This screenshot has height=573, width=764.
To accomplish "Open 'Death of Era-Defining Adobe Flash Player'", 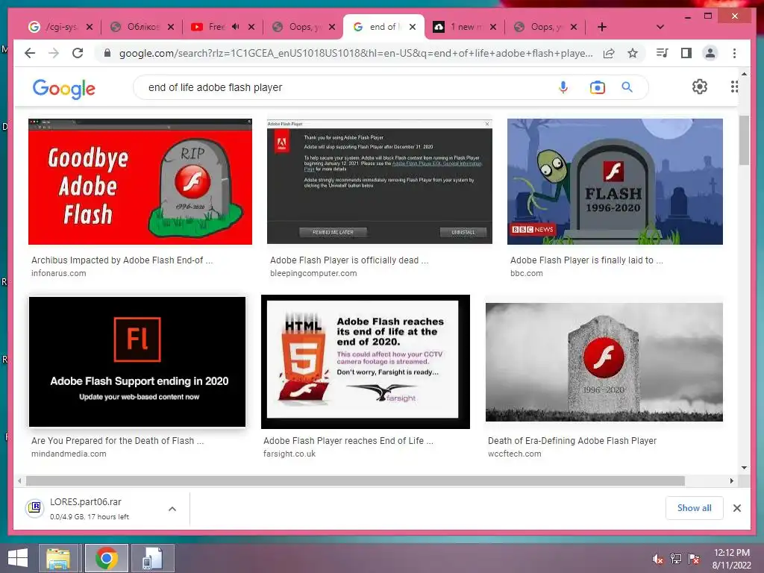I will tap(572, 440).
